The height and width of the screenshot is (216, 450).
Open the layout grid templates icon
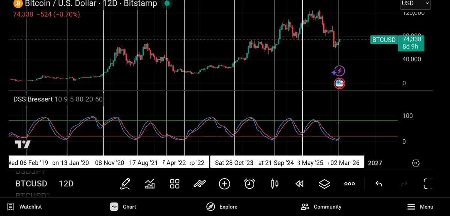point(175,183)
